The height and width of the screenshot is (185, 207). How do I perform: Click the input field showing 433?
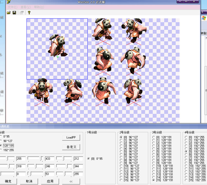50,159
